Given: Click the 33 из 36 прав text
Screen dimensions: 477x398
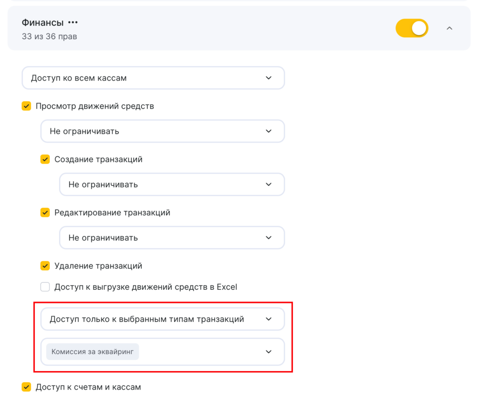Looking at the screenshot, I should 49,36.
